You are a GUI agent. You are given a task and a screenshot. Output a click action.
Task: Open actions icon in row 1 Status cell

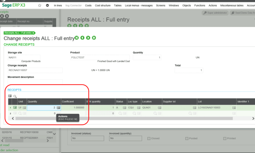pos(124,107)
